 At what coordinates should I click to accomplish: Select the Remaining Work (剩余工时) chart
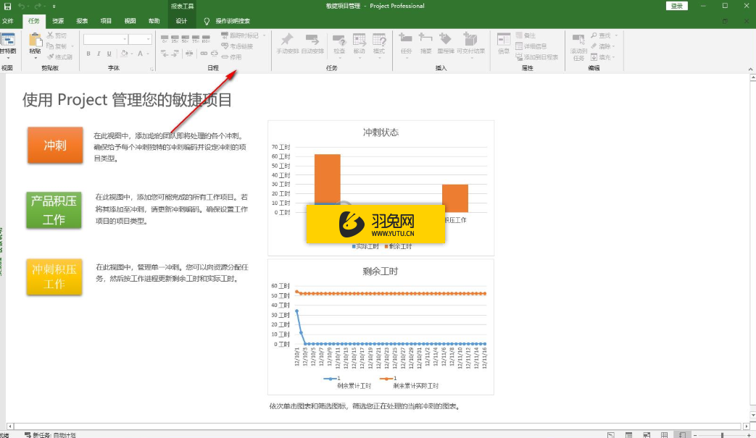[x=381, y=327]
